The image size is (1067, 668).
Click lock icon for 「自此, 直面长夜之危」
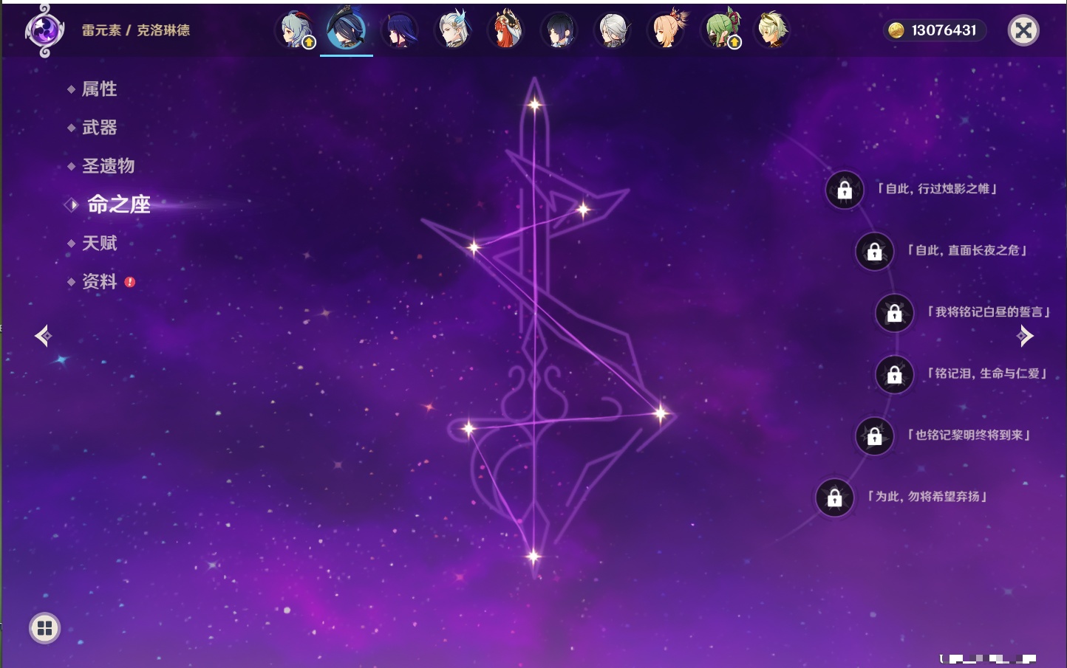[x=874, y=252]
